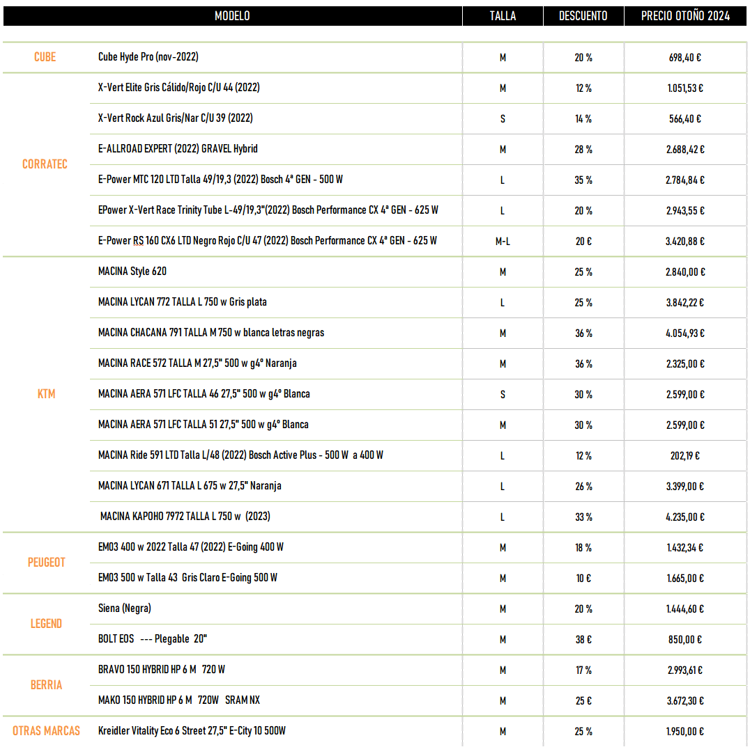Image resolution: width=750 pixels, height=754 pixels.
Task: Click the MACINA LYCAN 772 model name
Action: point(183,302)
